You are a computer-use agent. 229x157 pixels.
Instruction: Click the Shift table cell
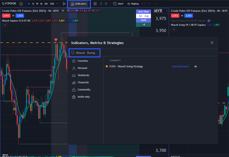click(x=143, y=20)
